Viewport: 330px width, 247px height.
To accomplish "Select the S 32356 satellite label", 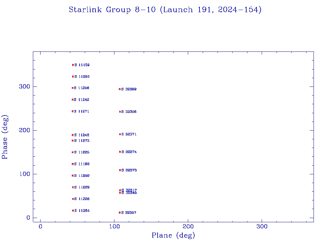I will [129, 112].
